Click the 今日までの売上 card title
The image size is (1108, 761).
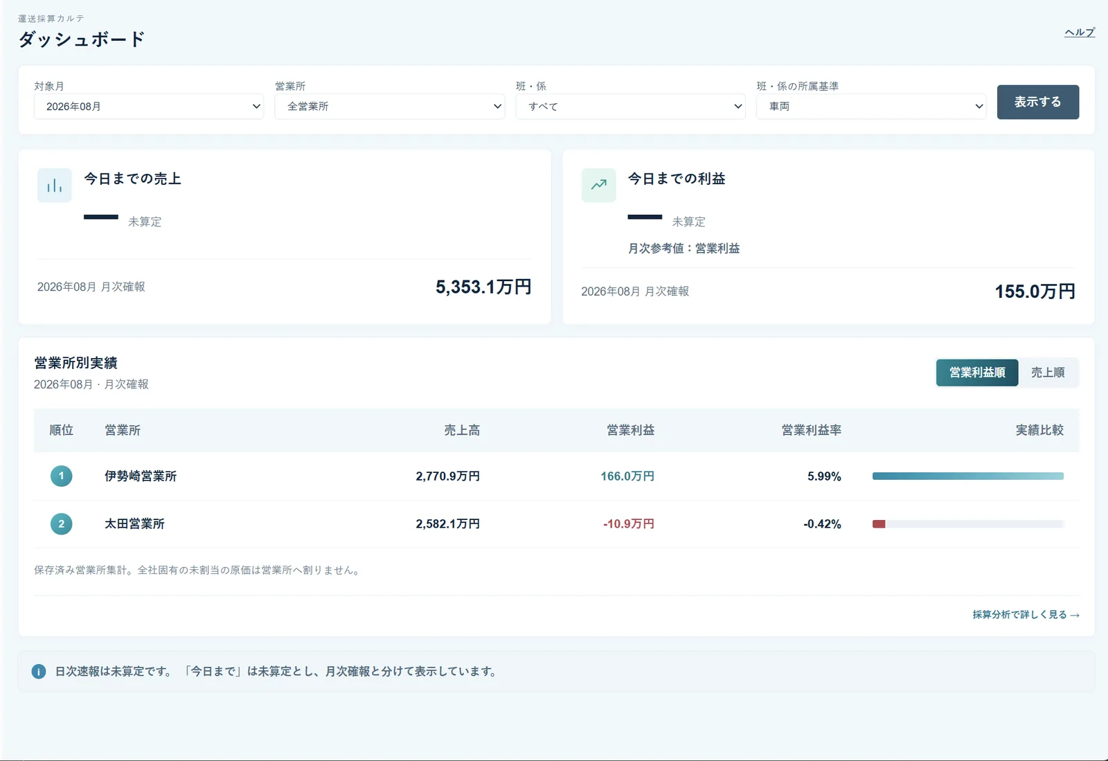132,179
